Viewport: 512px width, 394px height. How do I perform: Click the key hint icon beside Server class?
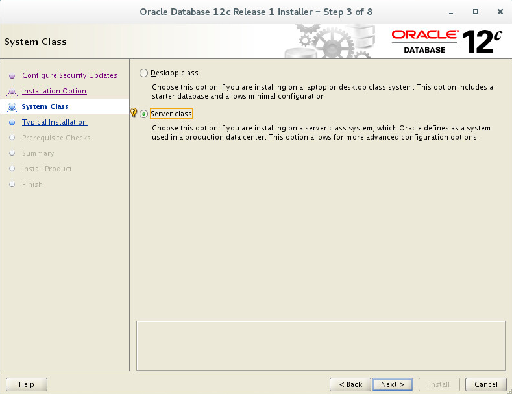pyautogui.click(x=134, y=113)
